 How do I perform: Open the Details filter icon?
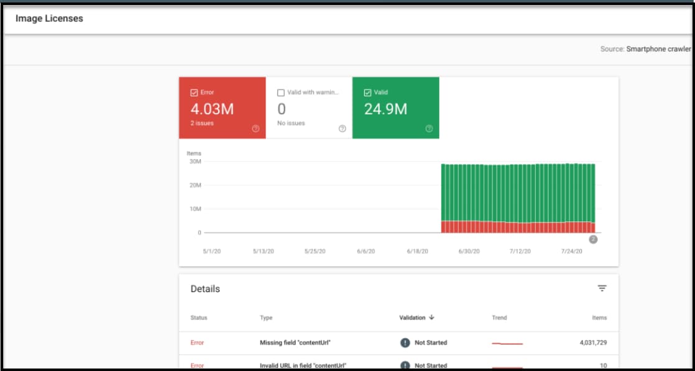(x=602, y=288)
